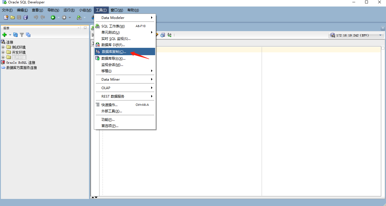Viewport: 386px width, 206px height.
Task: Click the SQL history clock icon
Action: [x=162, y=35]
